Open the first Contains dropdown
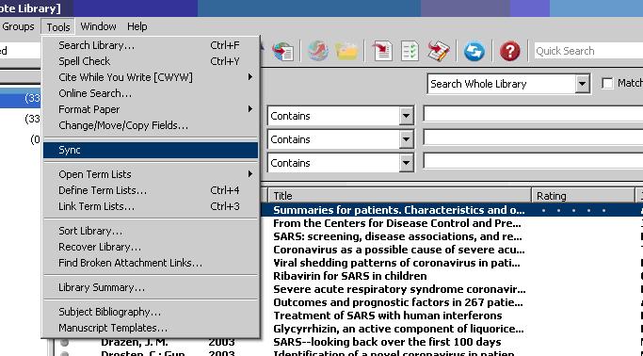 click(x=406, y=116)
